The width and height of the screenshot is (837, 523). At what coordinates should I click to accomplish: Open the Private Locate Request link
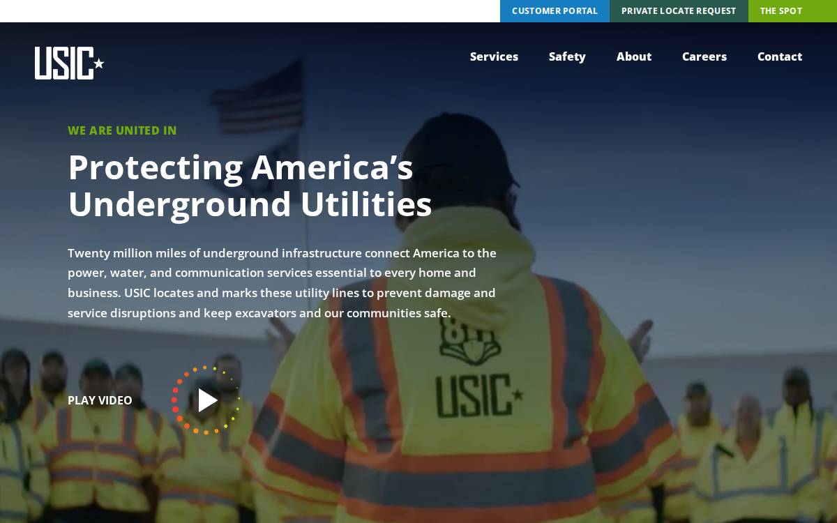(x=679, y=11)
